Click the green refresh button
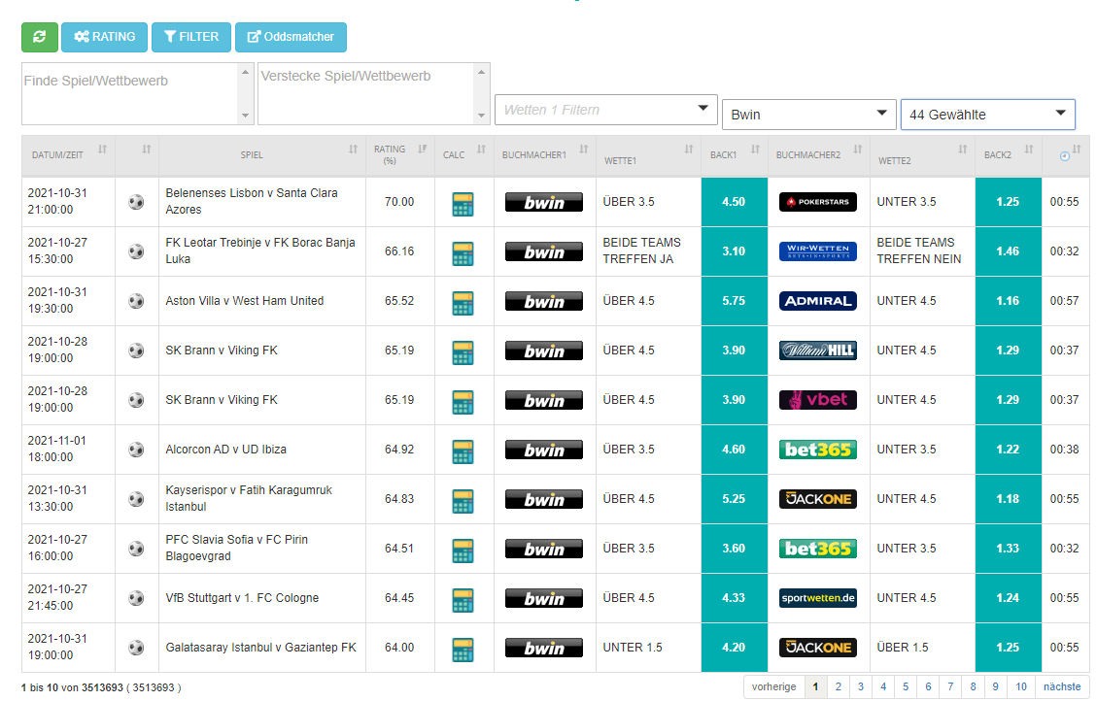Screen dimensions: 1097x701 39,37
